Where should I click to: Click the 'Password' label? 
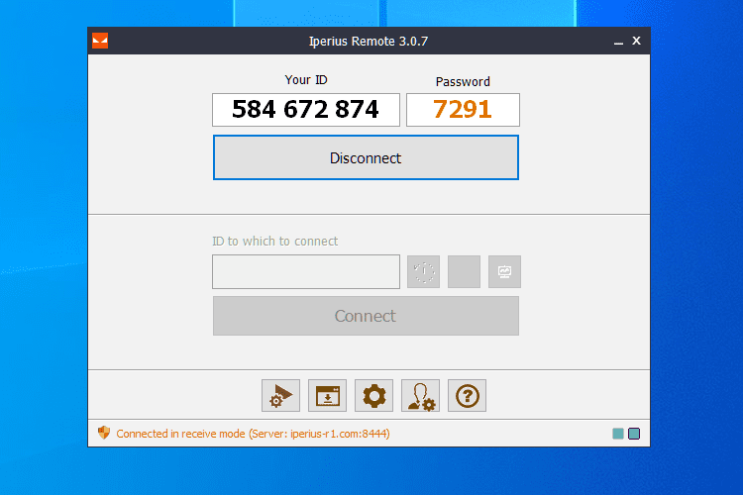click(463, 81)
